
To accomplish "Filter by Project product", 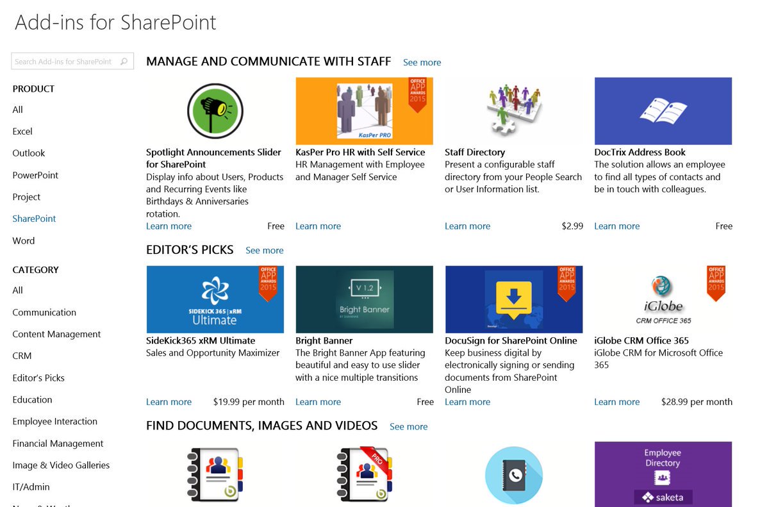I will coord(26,197).
